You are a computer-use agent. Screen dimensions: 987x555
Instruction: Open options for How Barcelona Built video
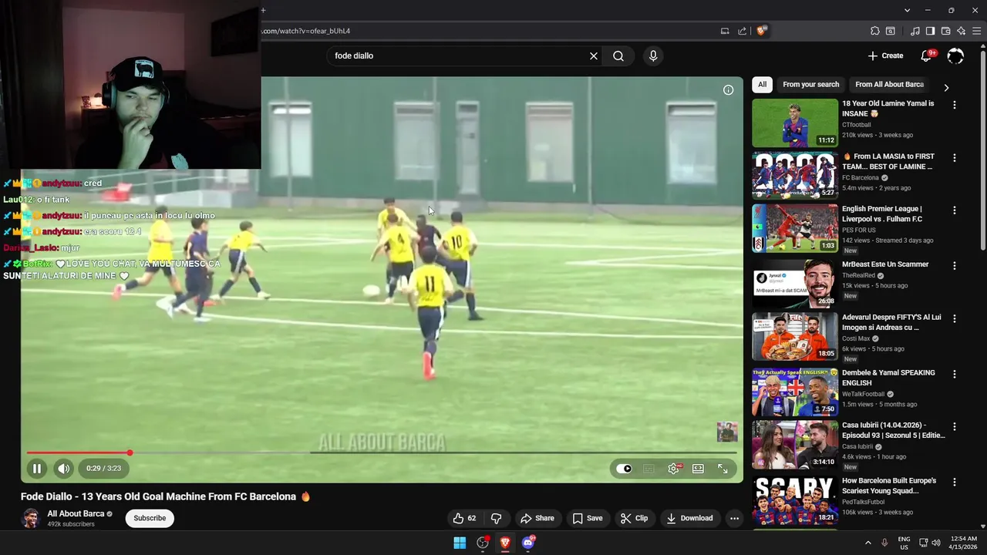coord(955,482)
